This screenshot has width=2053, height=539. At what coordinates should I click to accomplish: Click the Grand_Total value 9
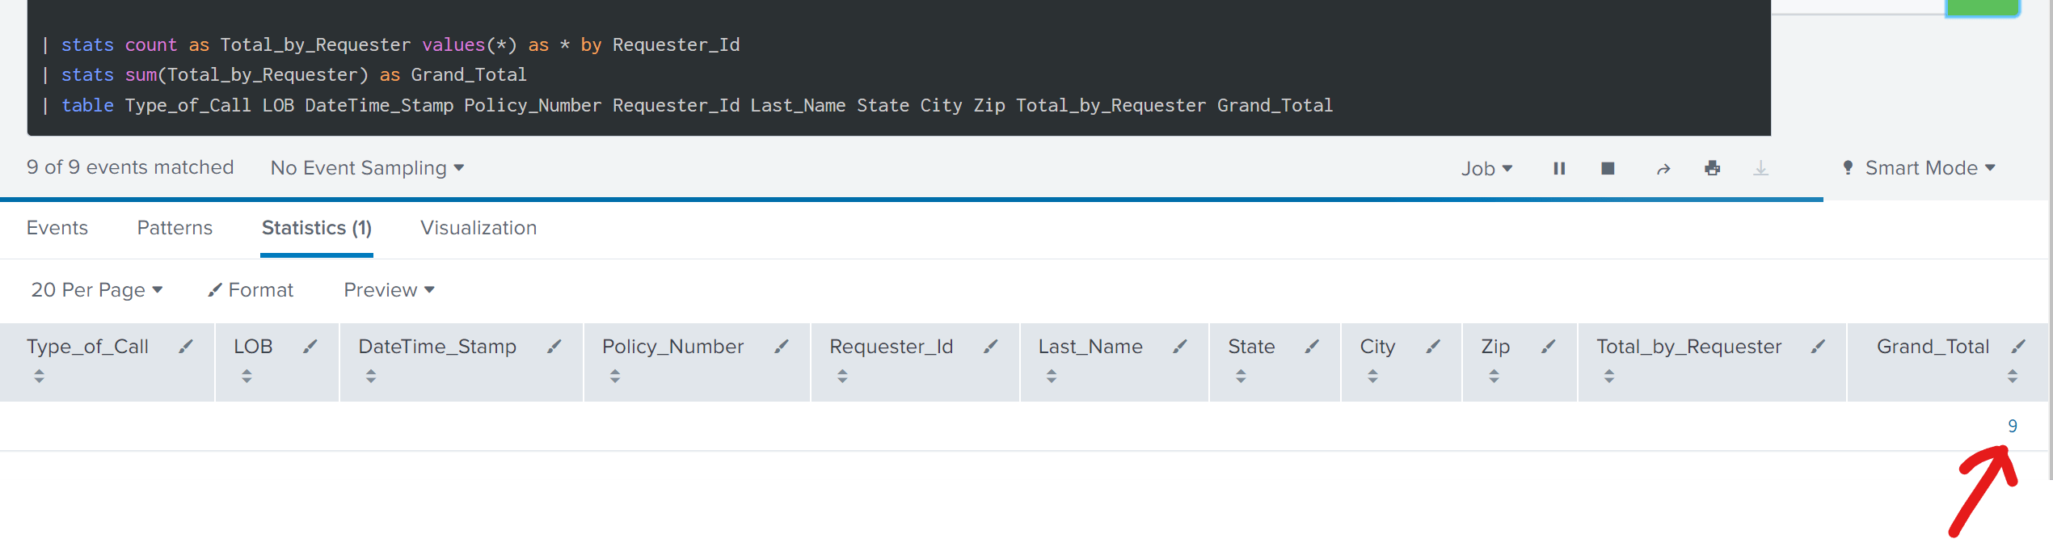click(x=2013, y=426)
